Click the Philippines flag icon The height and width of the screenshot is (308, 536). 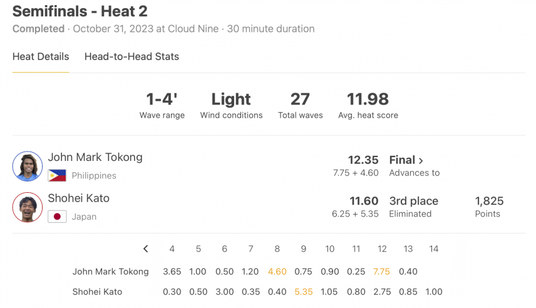(x=57, y=175)
